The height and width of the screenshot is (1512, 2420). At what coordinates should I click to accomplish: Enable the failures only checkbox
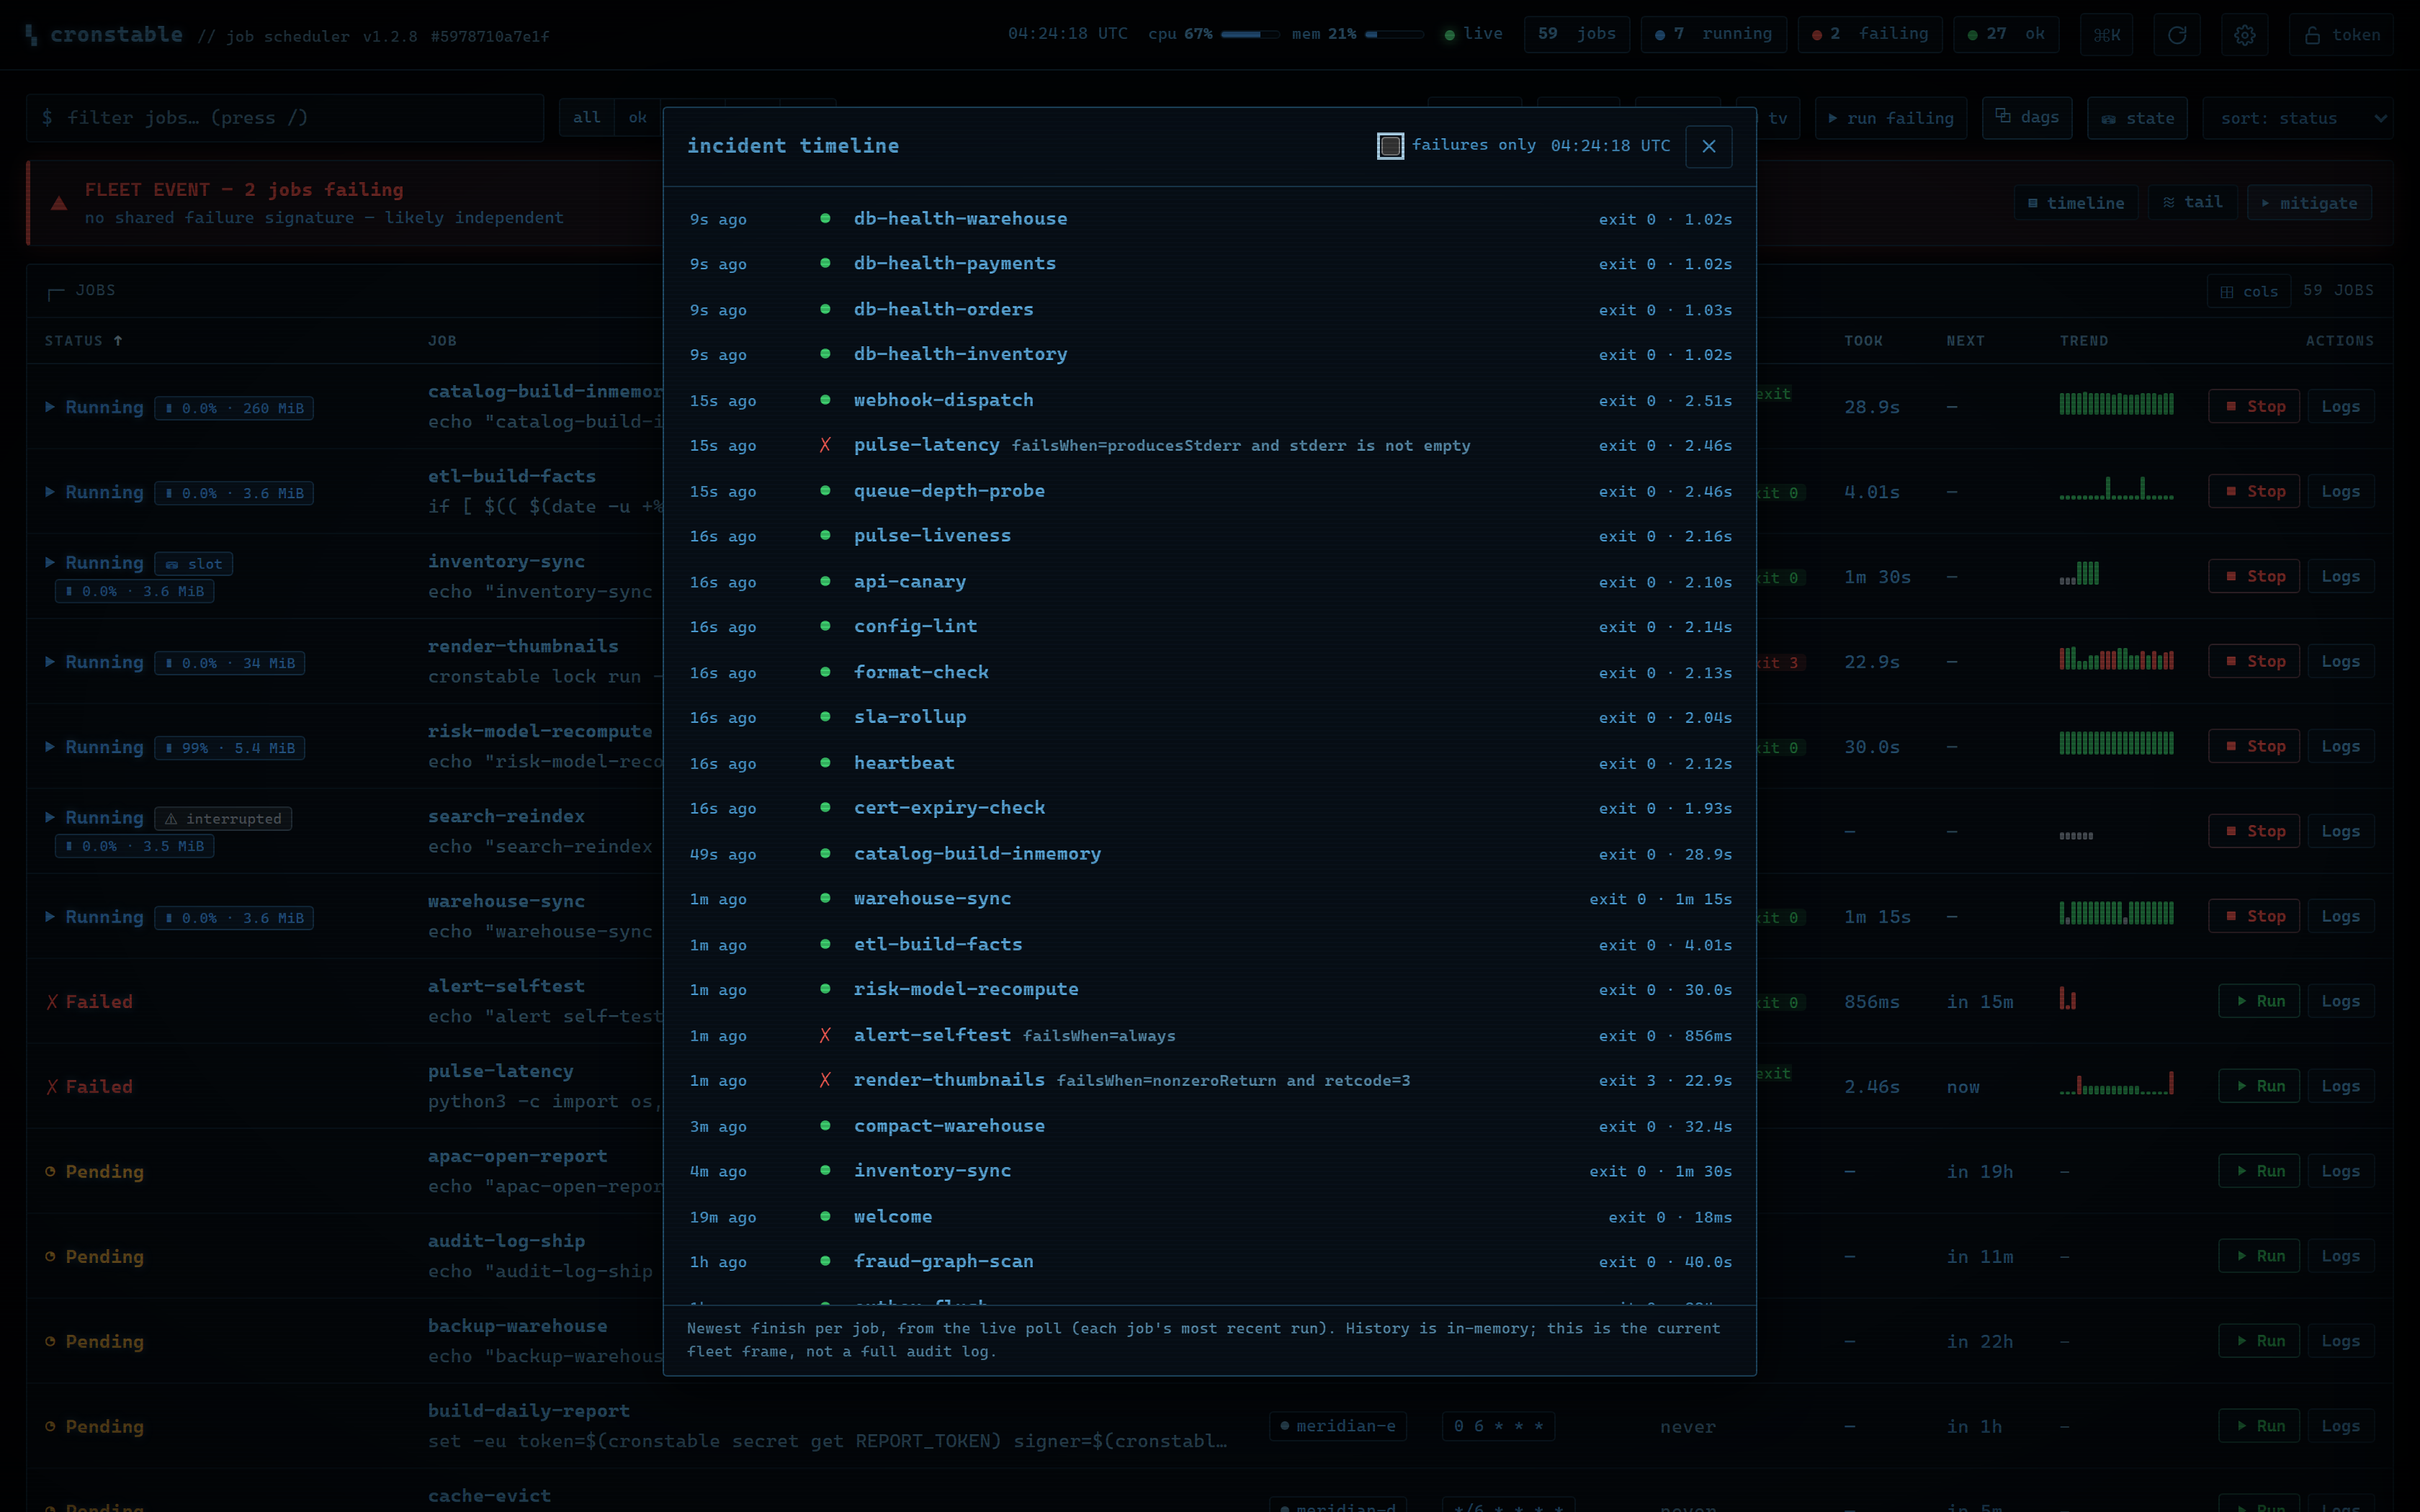pyautogui.click(x=1390, y=146)
